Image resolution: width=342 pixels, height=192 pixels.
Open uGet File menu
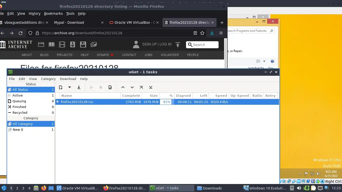click(x=12, y=79)
